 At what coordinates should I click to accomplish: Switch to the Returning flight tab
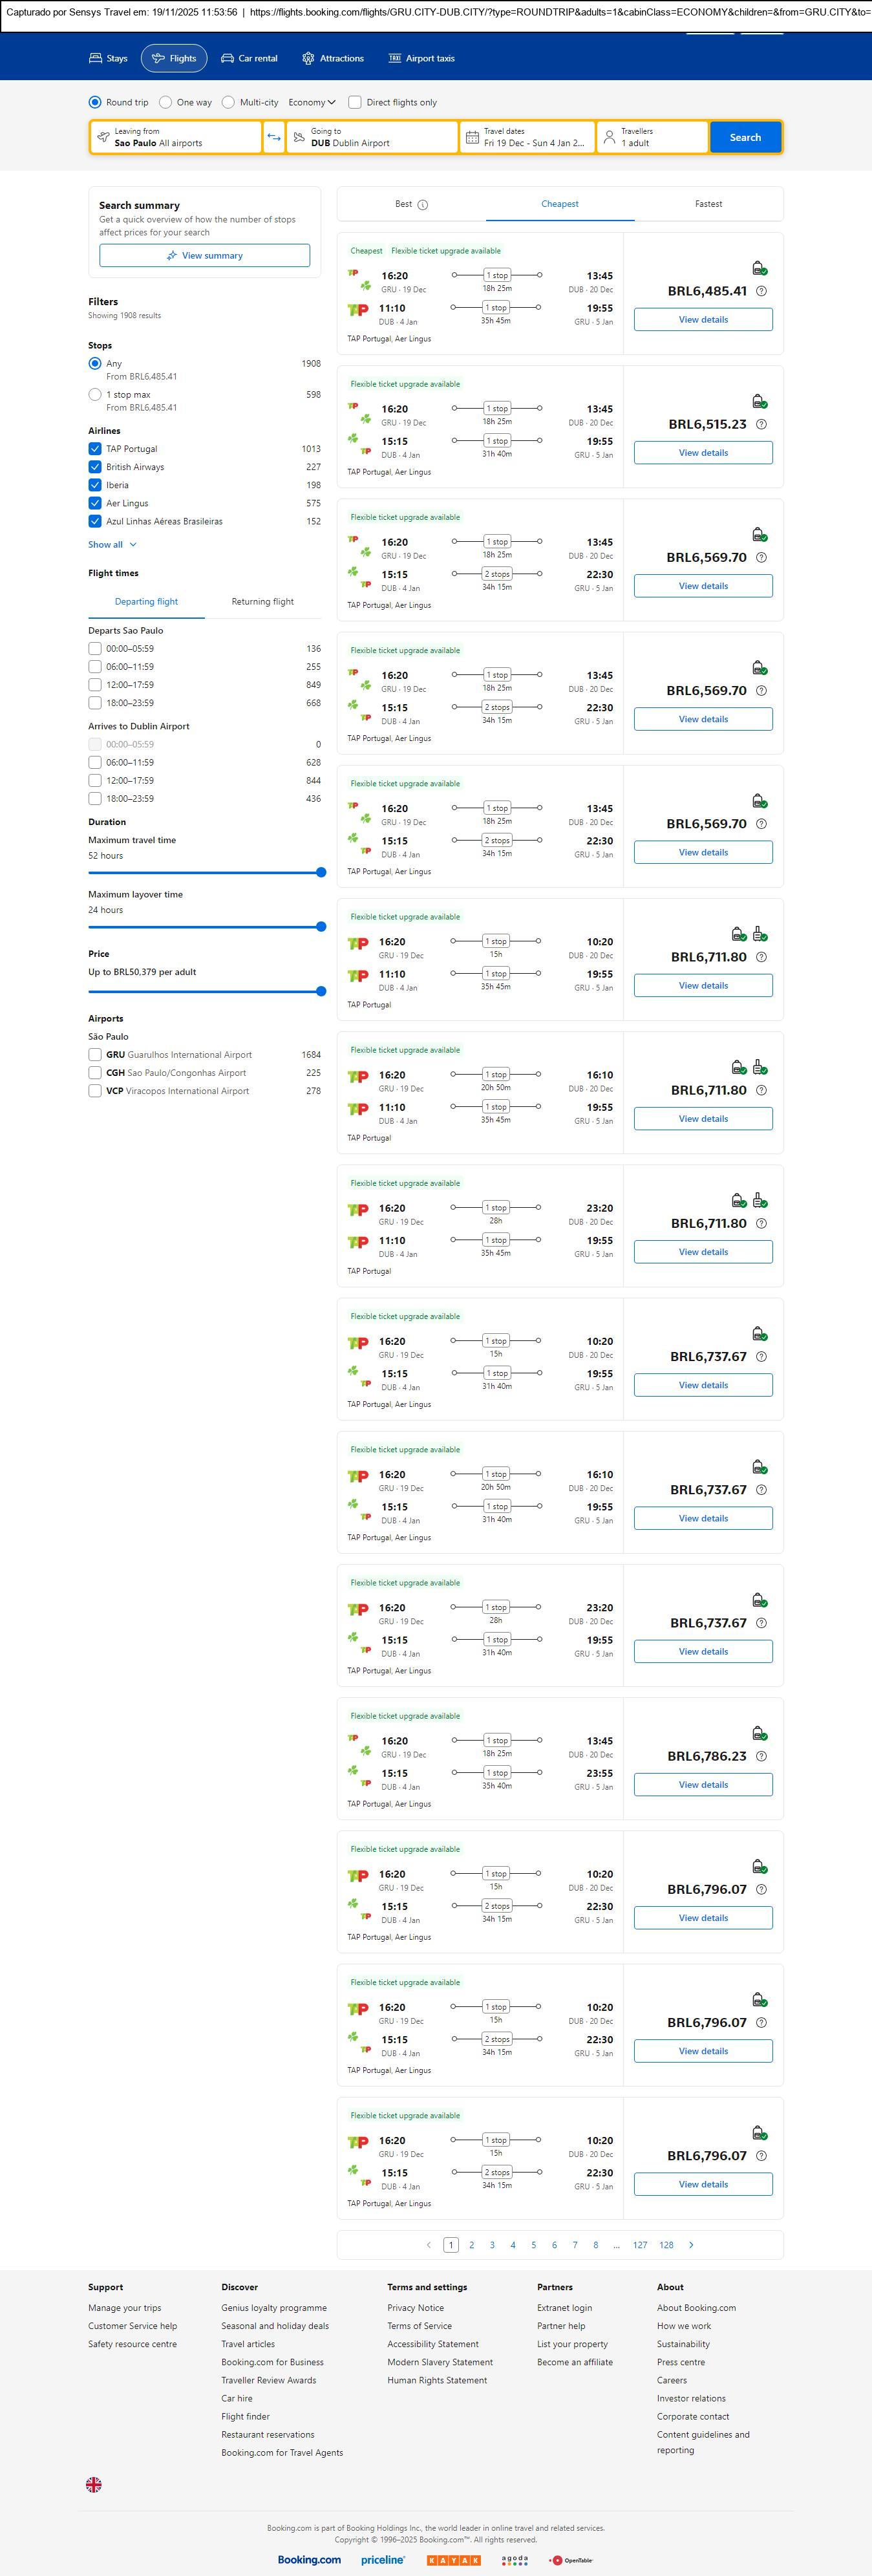pyautogui.click(x=262, y=602)
